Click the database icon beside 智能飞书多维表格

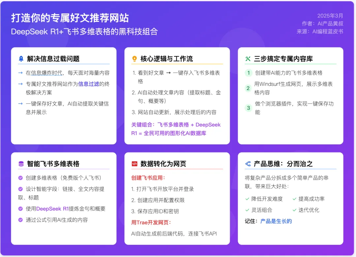point(21,164)
